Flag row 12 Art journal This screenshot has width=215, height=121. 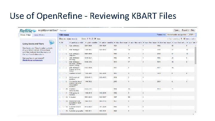(63, 97)
